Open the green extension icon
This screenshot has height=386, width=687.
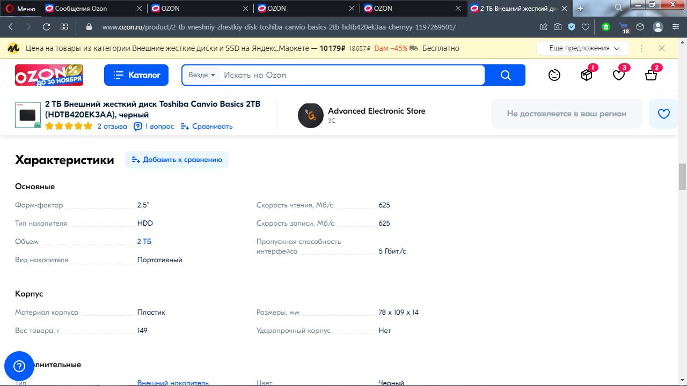606,27
